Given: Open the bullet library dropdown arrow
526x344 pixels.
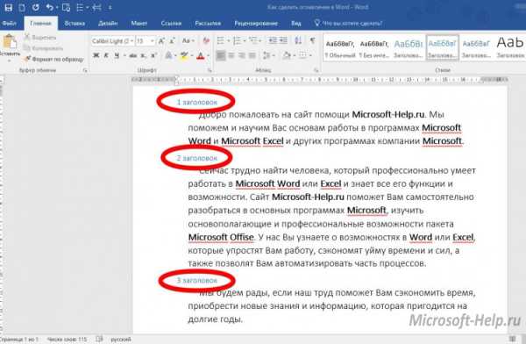Looking at the screenshot, I should point(228,41).
